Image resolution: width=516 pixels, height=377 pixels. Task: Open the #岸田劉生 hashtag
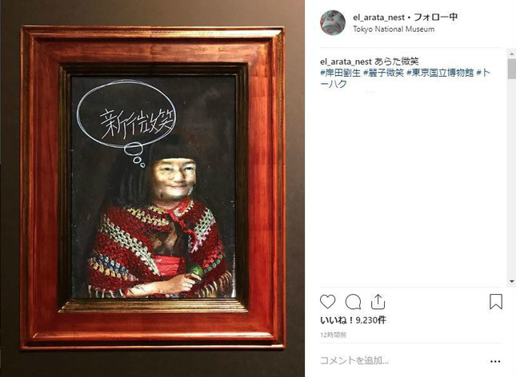pyautogui.click(x=340, y=73)
